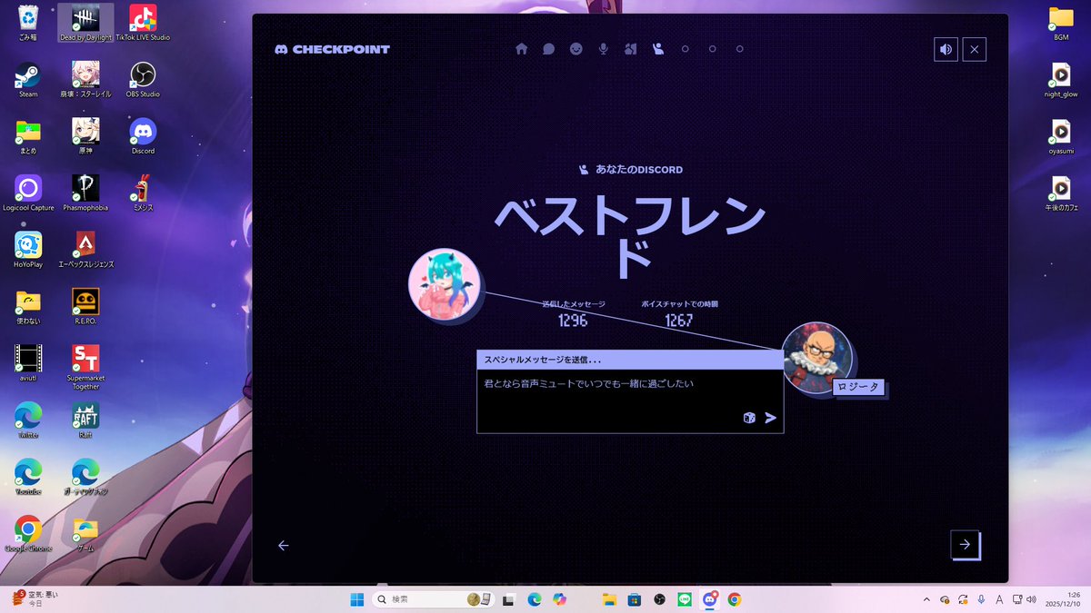1091x613 pixels.
Task: Open the ごみ箱 recycle bin on desktop
Action: pyautogui.click(x=28, y=24)
